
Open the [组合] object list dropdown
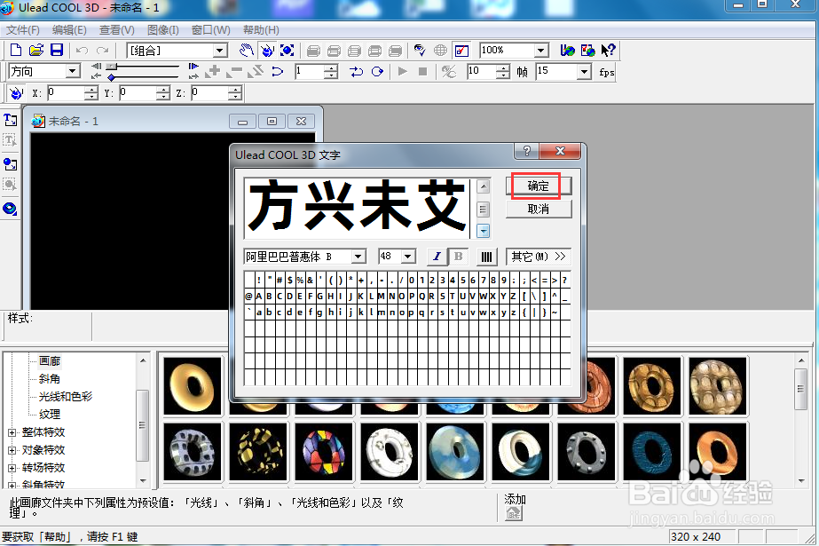coord(220,51)
